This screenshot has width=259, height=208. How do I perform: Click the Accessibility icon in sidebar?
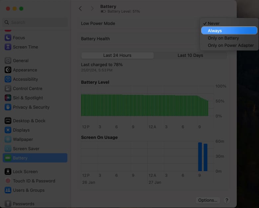[8, 79]
